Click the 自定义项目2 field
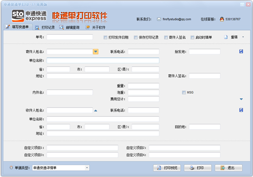Image resolution: width=253 pixels, height=177 pixels. point(185,147)
